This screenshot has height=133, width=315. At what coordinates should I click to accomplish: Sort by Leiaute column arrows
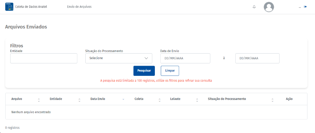(x=197, y=99)
